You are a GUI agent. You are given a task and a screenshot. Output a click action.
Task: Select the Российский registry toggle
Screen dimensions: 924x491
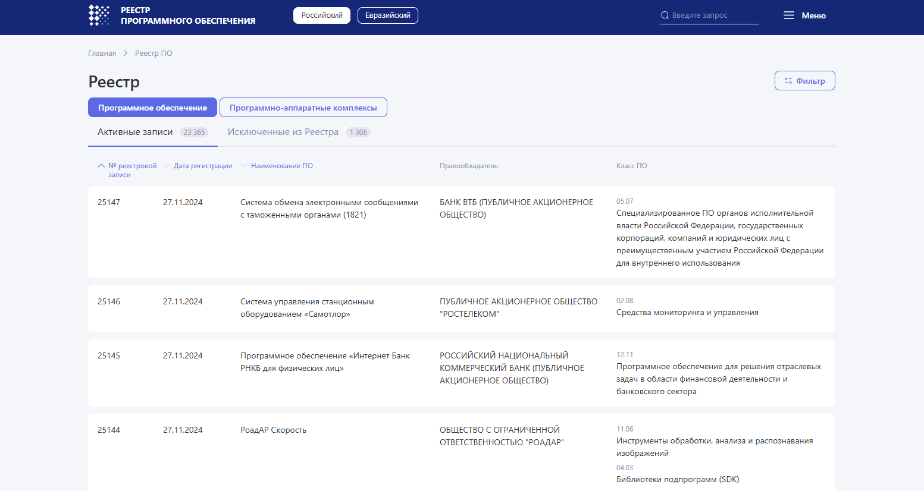pyautogui.click(x=321, y=15)
